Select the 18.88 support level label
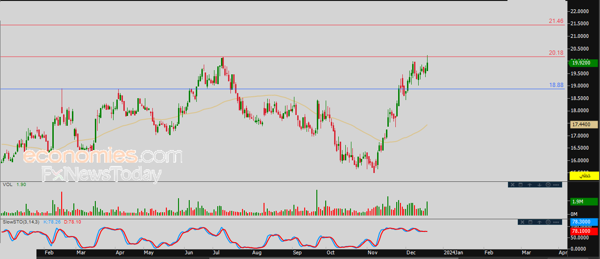Image resolution: width=600 pixels, height=259 pixels. [556, 86]
